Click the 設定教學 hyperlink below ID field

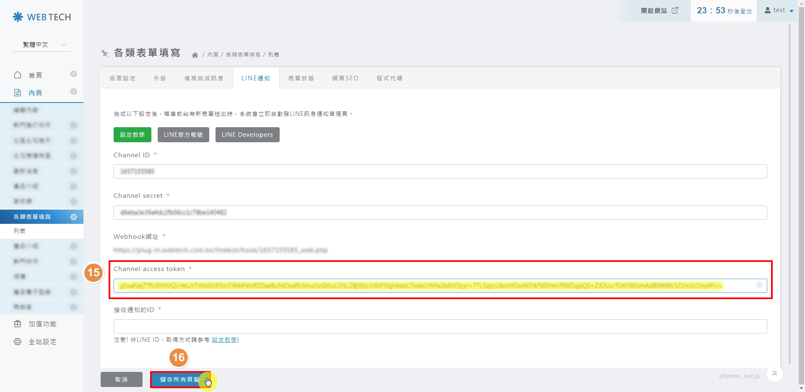click(x=224, y=340)
